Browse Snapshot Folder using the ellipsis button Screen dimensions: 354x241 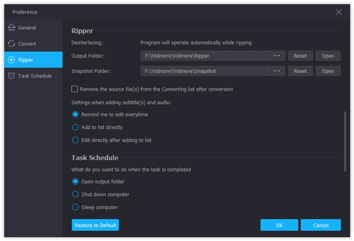[x=277, y=71]
